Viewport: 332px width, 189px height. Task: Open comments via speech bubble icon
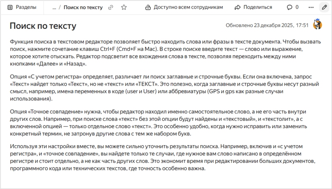point(292,7)
